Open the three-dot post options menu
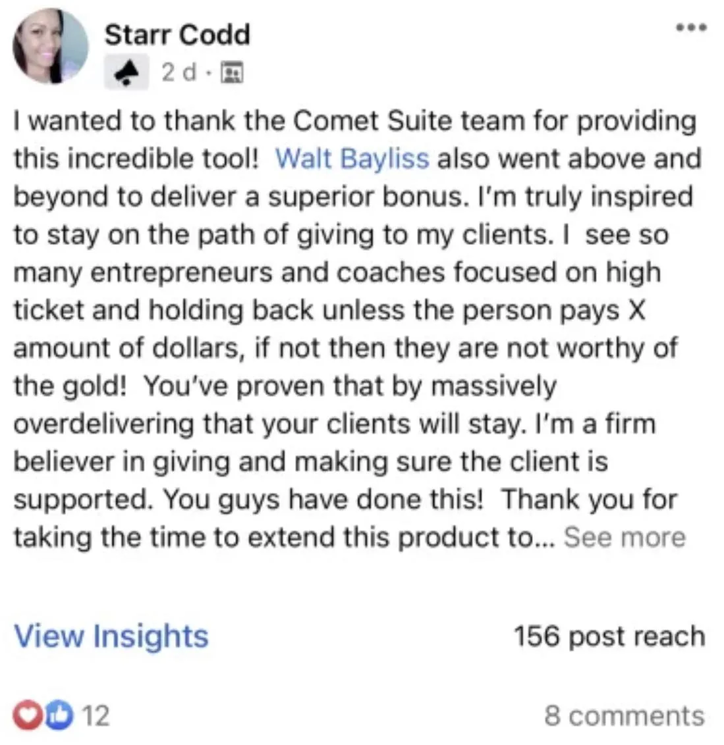This screenshot has height=745, width=724. click(692, 28)
